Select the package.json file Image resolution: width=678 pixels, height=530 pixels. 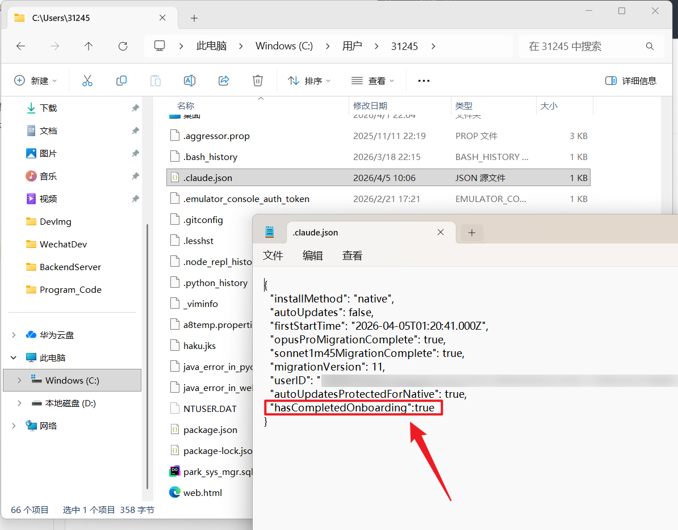210,430
